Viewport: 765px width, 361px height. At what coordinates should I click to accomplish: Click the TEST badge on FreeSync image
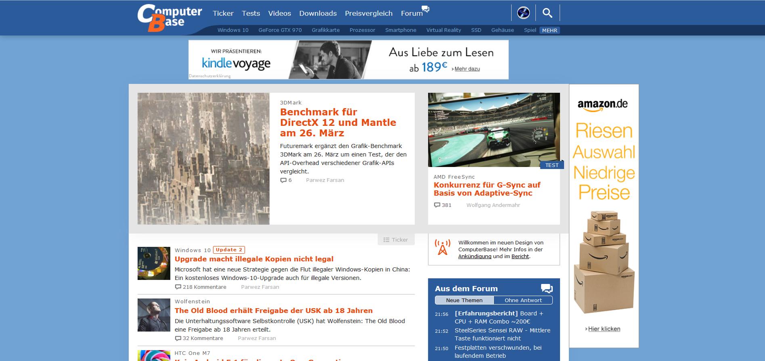pyautogui.click(x=551, y=165)
